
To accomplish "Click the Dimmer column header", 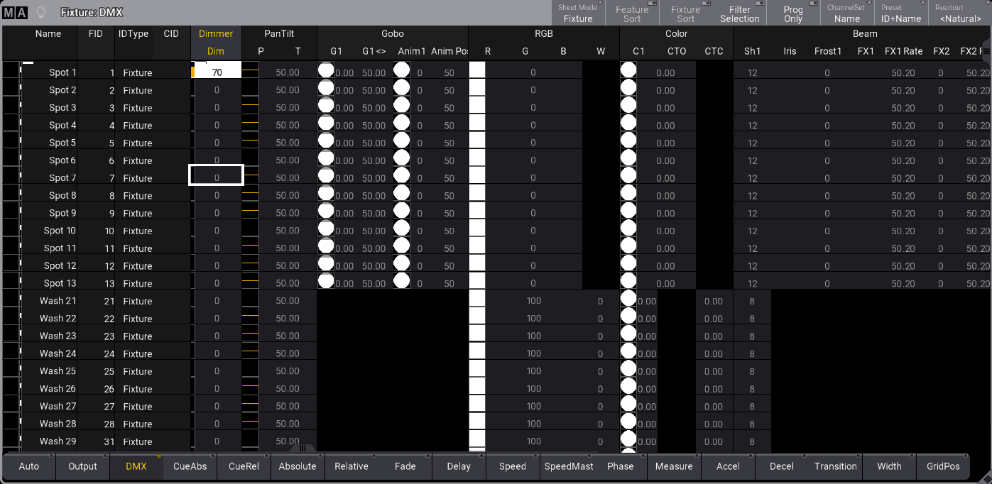I will coord(216,33).
